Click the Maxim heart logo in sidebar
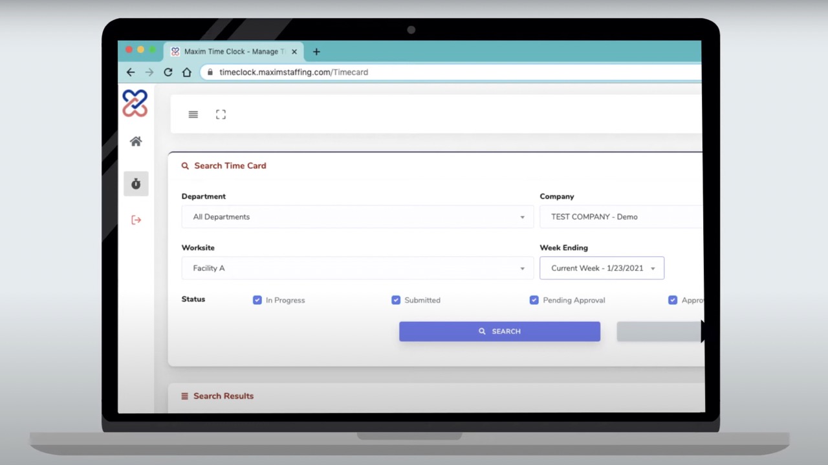The height and width of the screenshot is (465, 828). [x=135, y=103]
